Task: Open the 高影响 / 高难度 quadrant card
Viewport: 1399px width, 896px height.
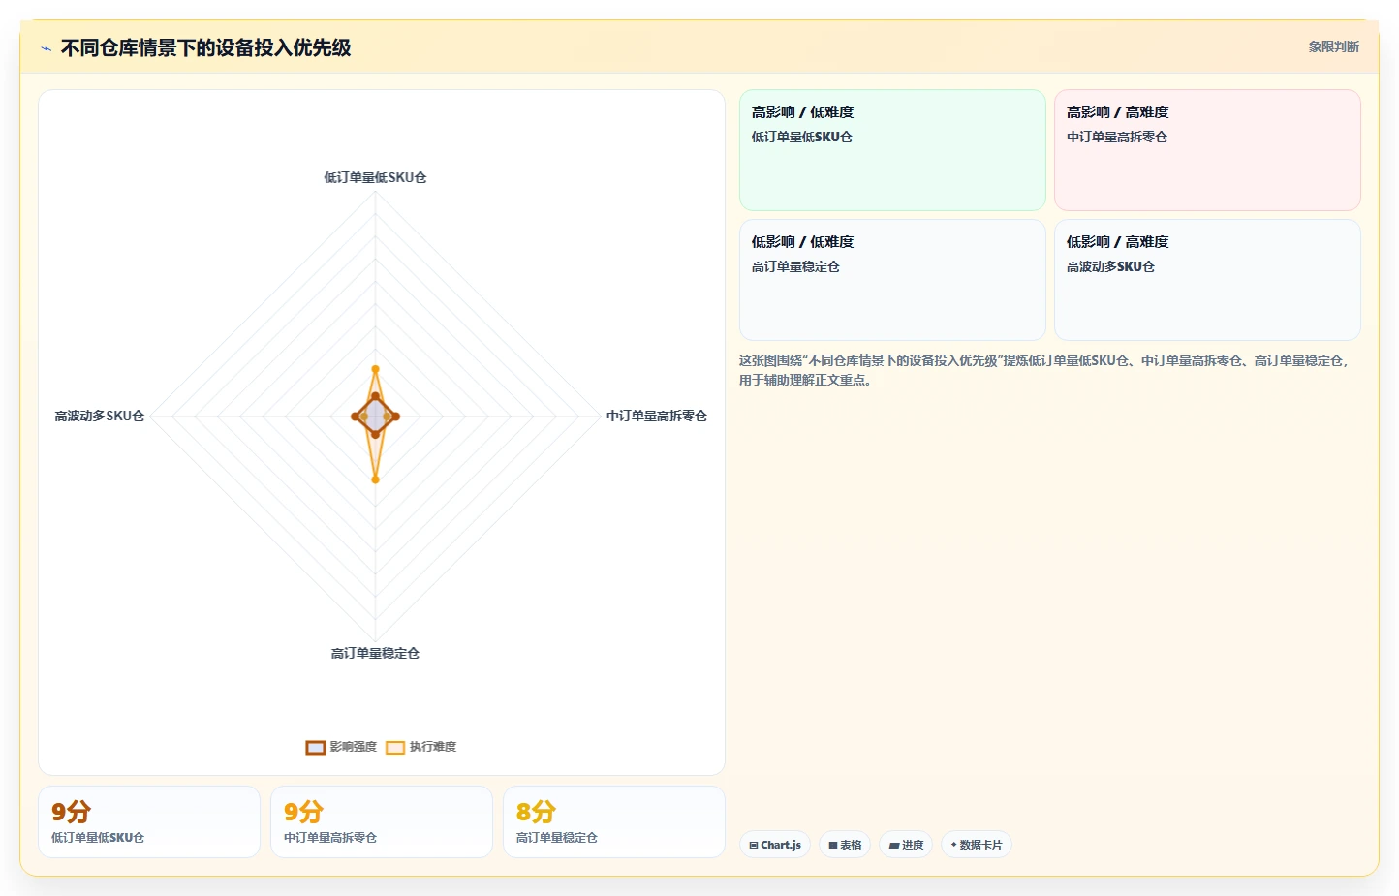Action: pos(1207,150)
